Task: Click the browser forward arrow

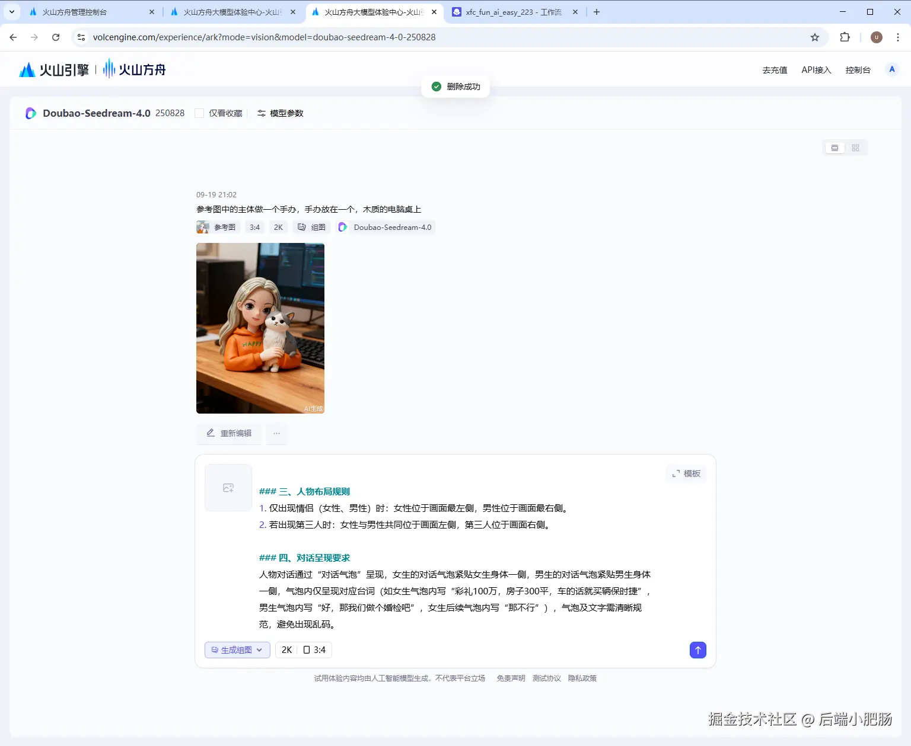Action: point(34,37)
